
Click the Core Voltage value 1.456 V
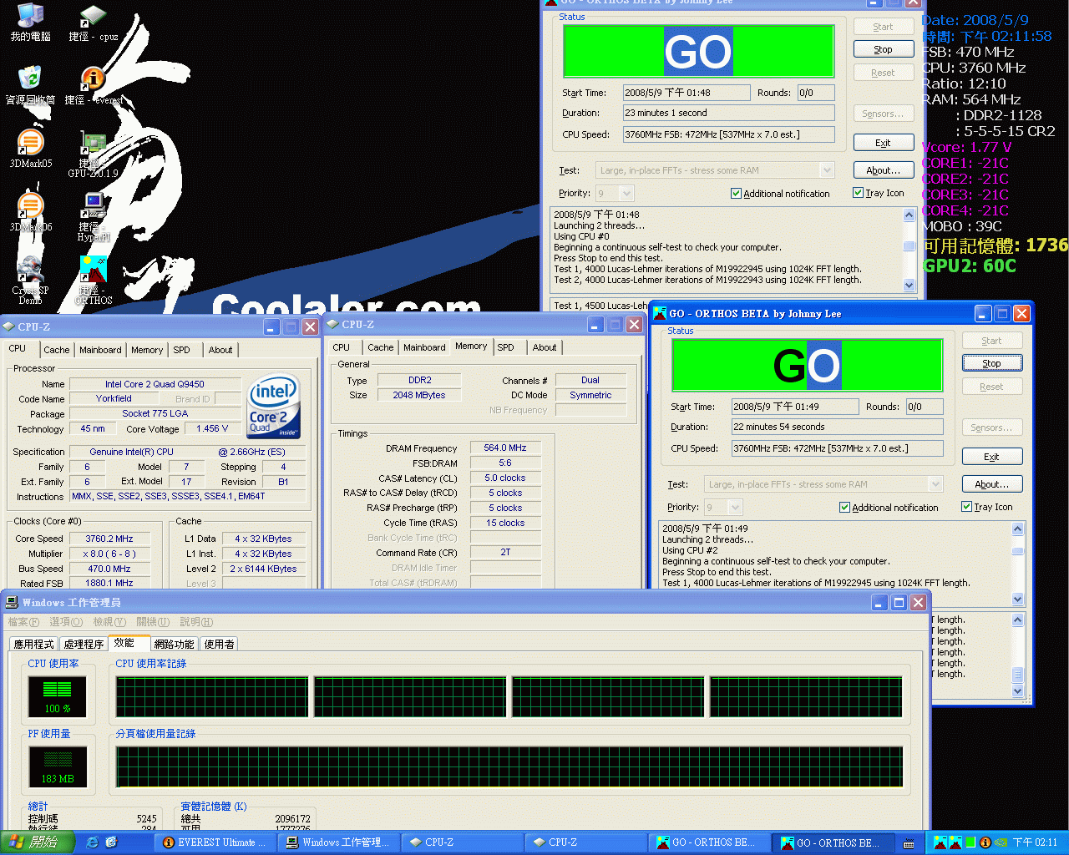tap(212, 428)
